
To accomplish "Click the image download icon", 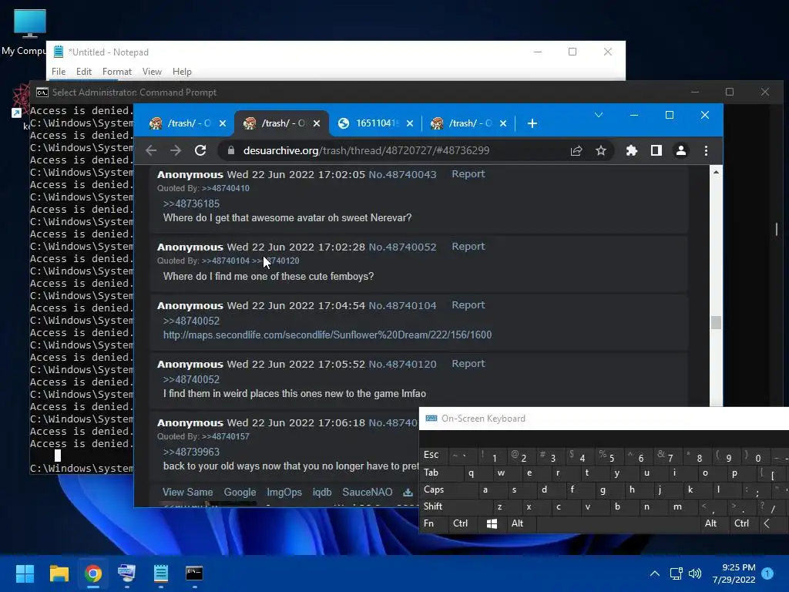I will [x=408, y=493].
